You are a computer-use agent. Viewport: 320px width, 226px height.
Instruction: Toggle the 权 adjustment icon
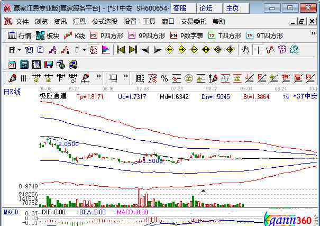click(x=94, y=50)
